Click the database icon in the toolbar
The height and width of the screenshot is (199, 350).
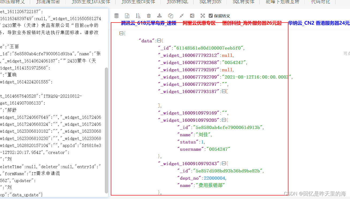point(116,16)
